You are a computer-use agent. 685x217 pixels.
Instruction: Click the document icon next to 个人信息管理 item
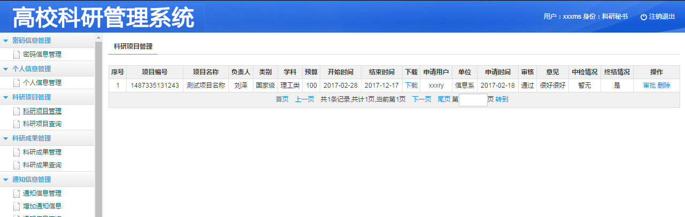click(x=16, y=82)
